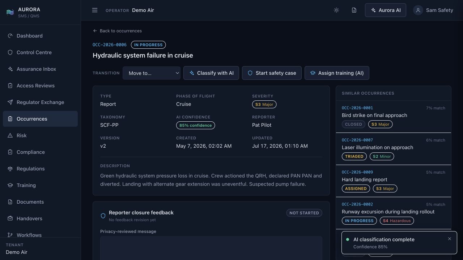This screenshot has width=463, height=260.
Task: Open Sam Safety user menu
Action: pyautogui.click(x=433, y=10)
